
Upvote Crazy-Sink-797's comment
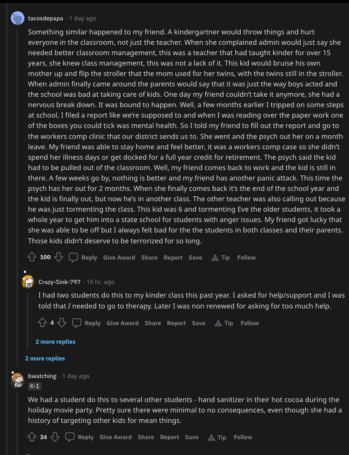pos(42,322)
